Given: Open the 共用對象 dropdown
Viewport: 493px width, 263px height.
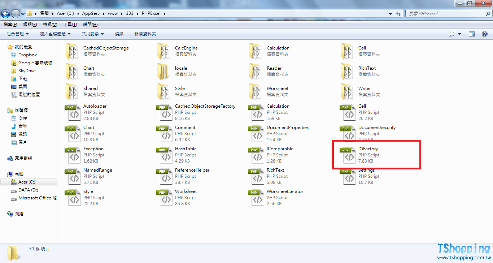Looking at the screenshot, I should pyautogui.click(x=93, y=34).
